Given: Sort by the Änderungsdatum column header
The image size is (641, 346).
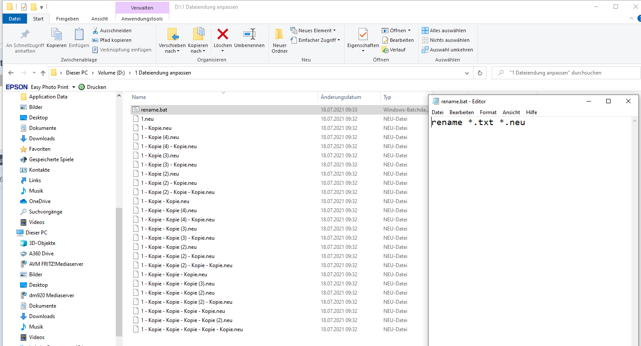Looking at the screenshot, I should [341, 97].
